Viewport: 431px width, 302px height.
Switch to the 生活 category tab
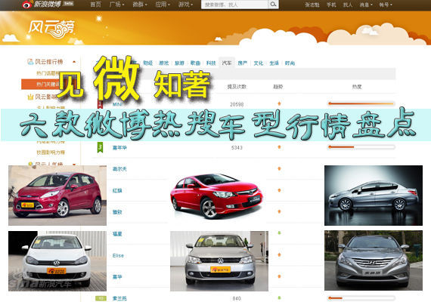point(274,63)
